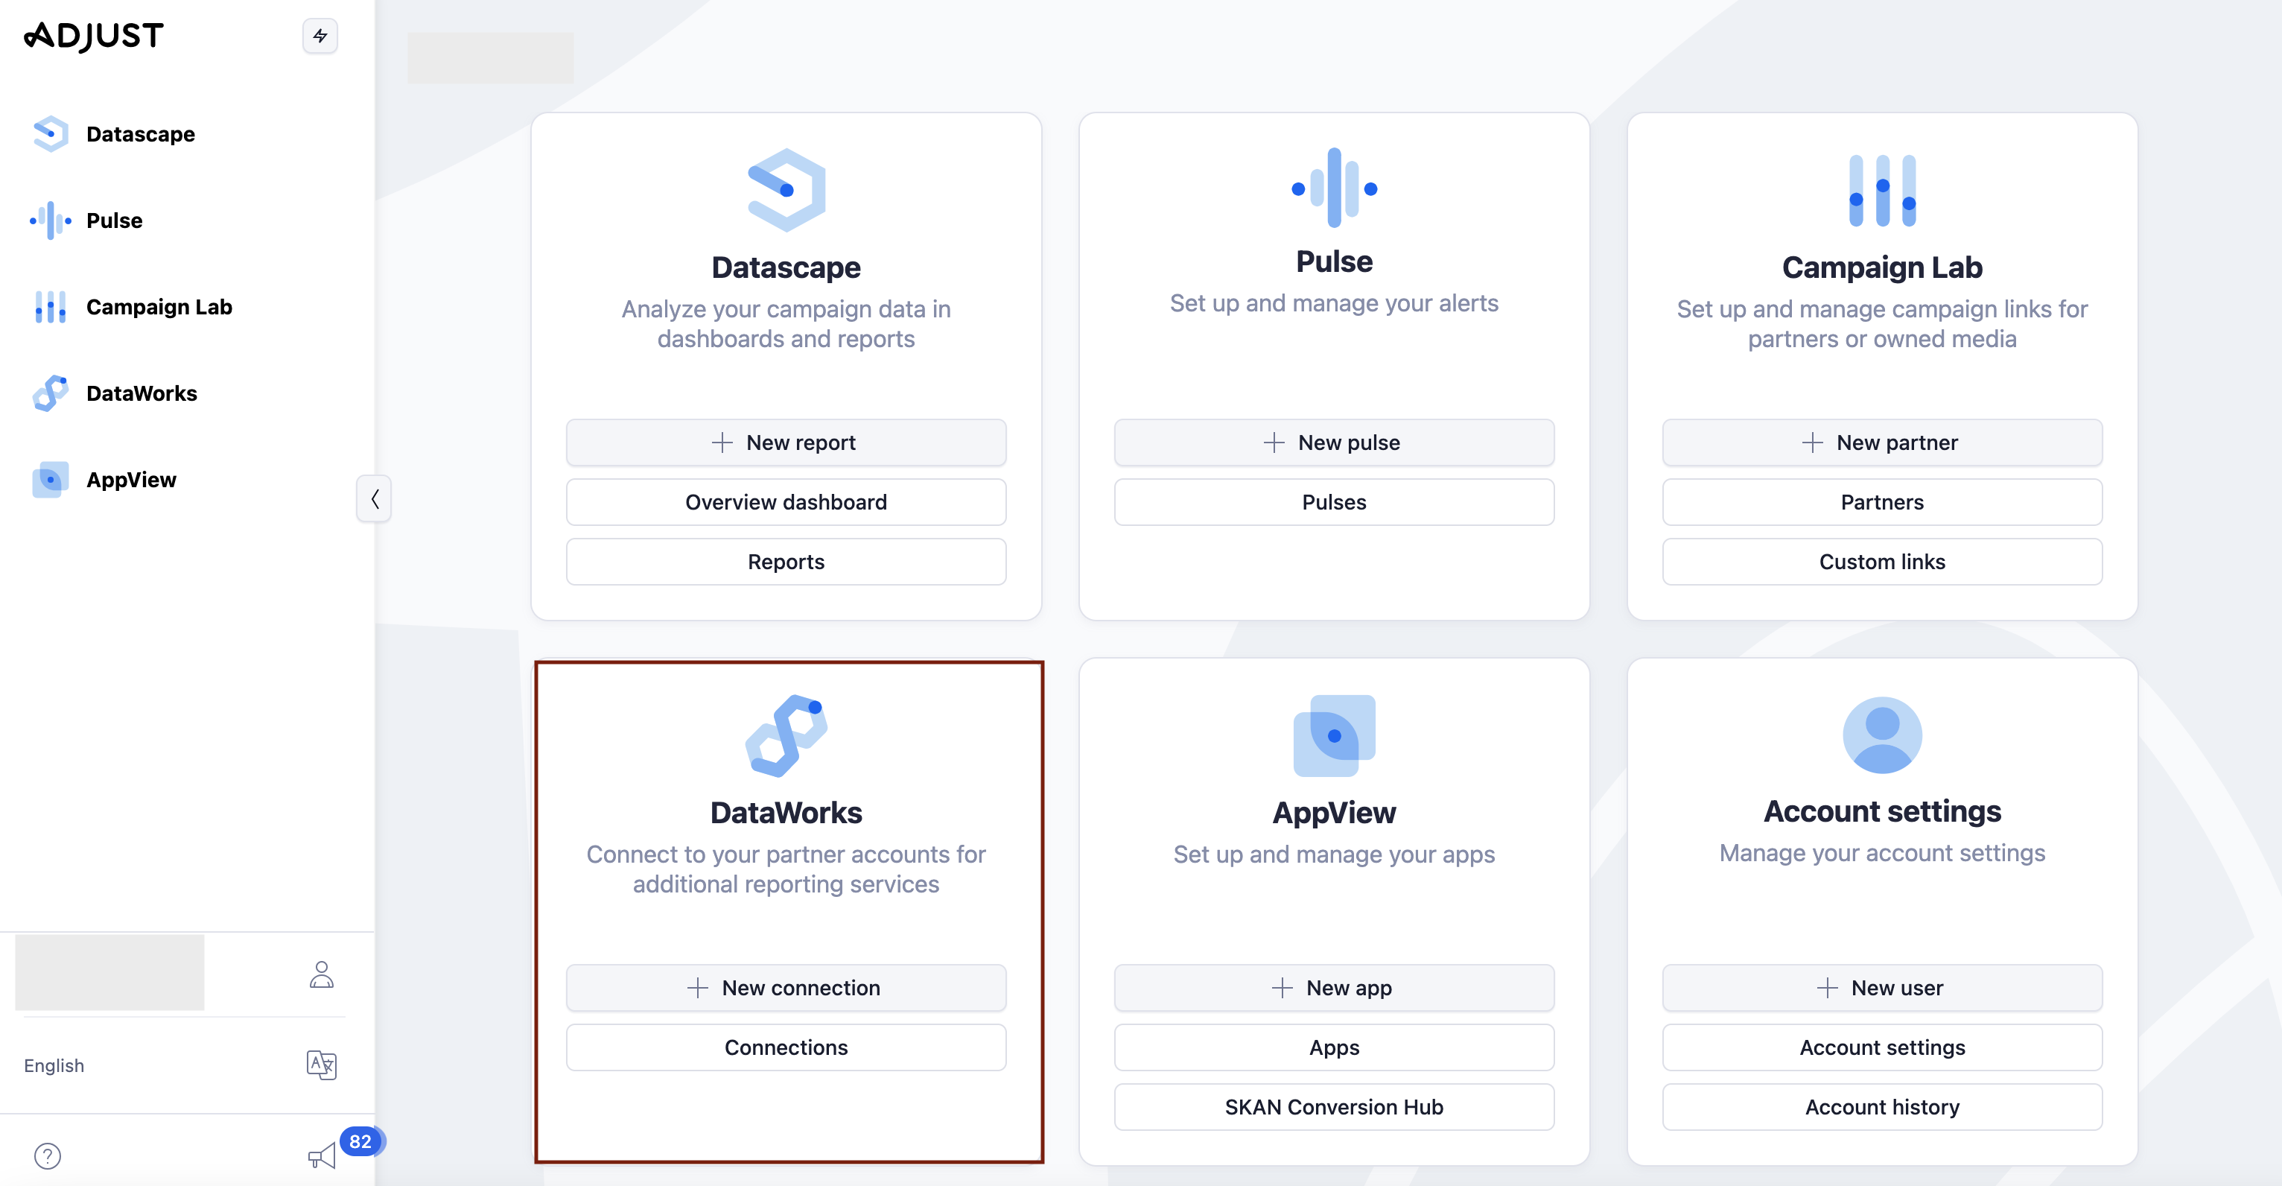The image size is (2282, 1186).
Task: Open the English language selector
Action: tap(54, 1065)
